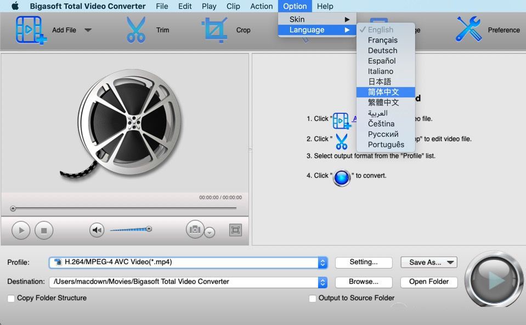Start conversion with the big round button

tap(494, 279)
